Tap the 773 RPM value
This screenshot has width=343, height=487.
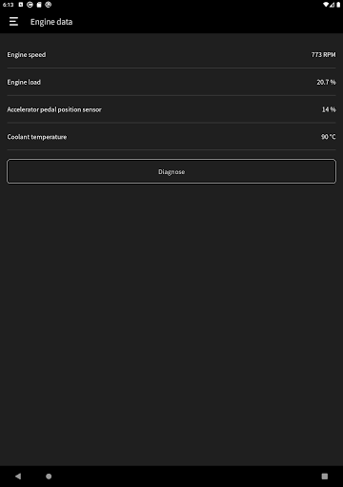tap(323, 54)
